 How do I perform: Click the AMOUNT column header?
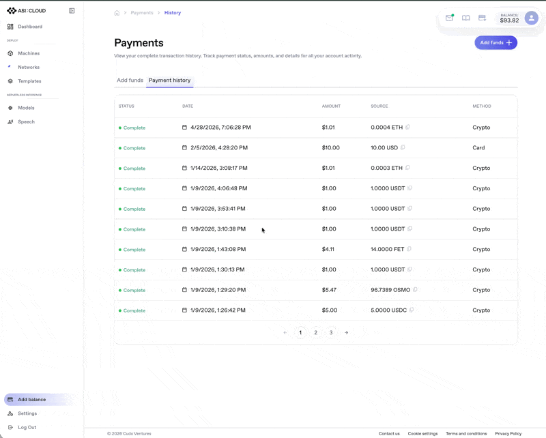point(331,106)
